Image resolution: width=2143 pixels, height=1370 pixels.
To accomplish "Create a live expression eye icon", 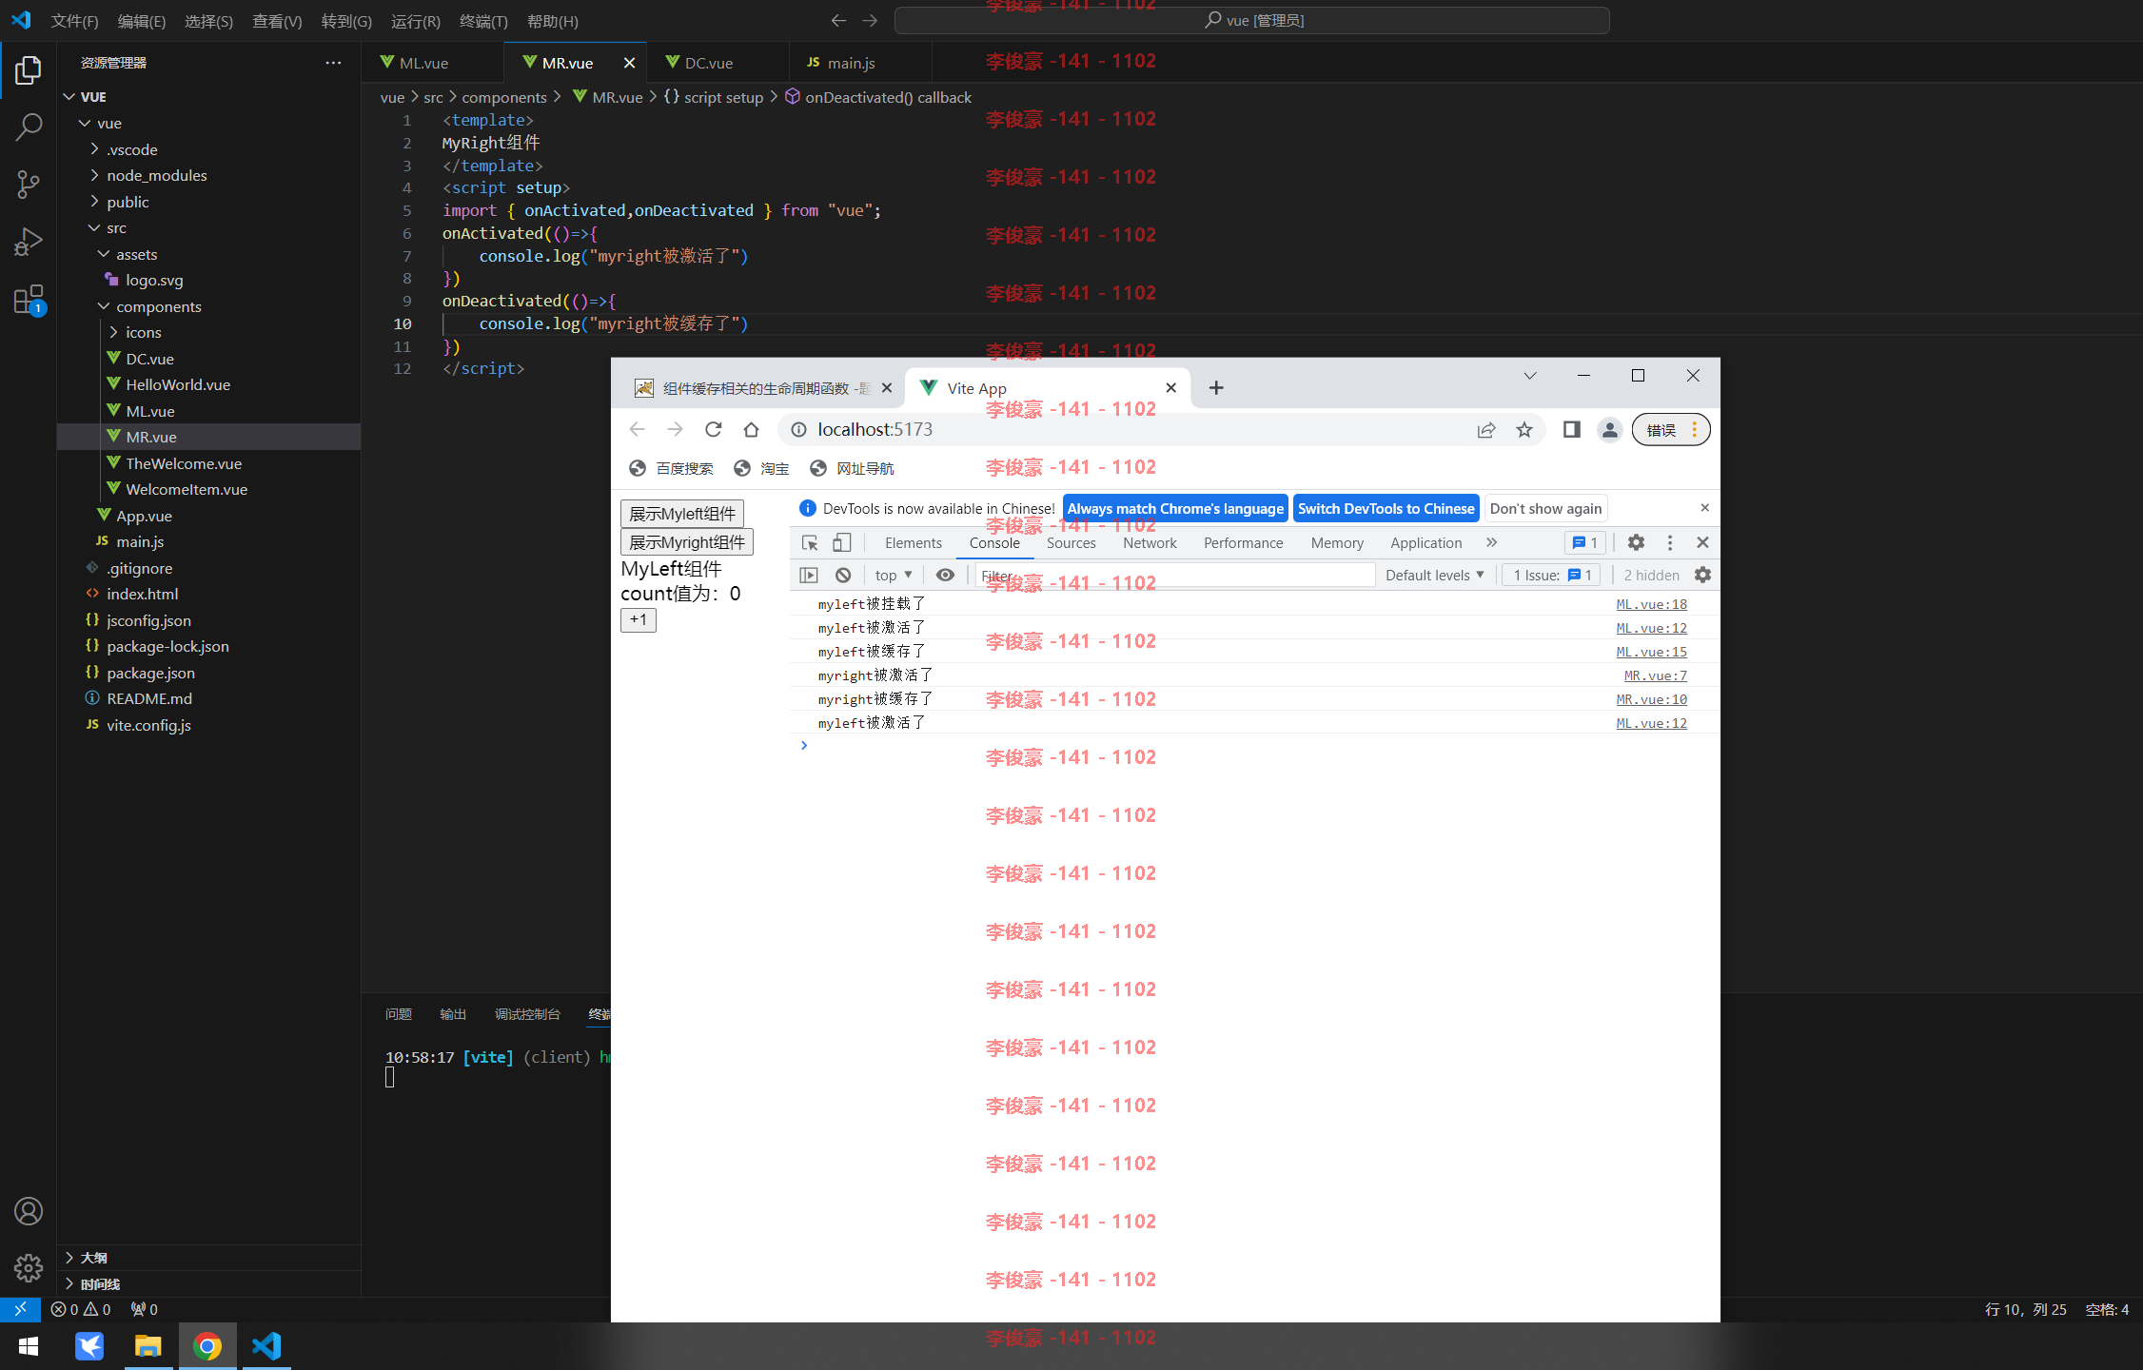I will [945, 575].
